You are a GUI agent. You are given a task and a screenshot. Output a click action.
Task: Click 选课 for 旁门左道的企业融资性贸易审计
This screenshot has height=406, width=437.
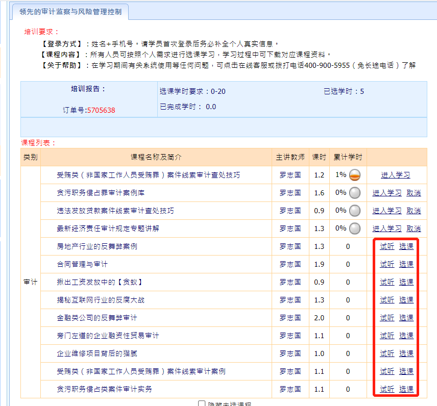pos(406,336)
